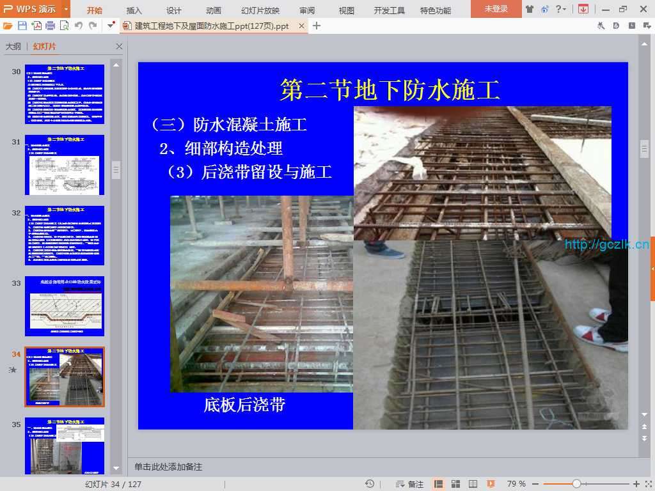Click the save icon in quick toolbar
The width and height of the screenshot is (655, 491).
(22, 26)
